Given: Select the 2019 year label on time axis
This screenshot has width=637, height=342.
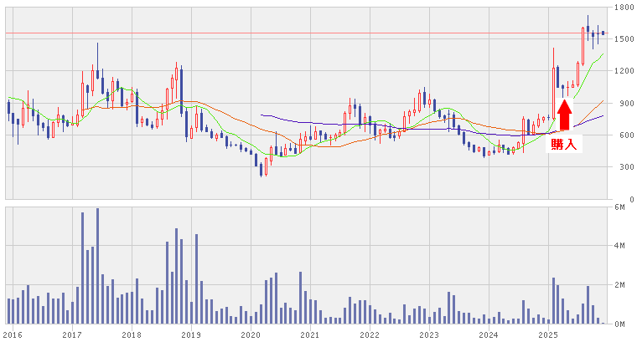Looking at the screenshot, I should click(191, 334).
